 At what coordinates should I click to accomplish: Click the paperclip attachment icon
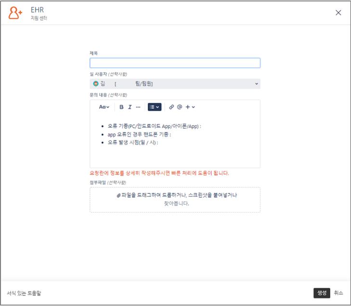118,195
